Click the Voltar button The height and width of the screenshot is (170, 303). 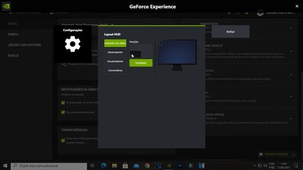click(231, 32)
